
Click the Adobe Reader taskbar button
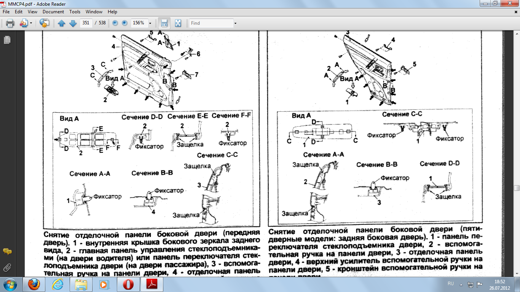pyautogui.click(x=152, y=284)
